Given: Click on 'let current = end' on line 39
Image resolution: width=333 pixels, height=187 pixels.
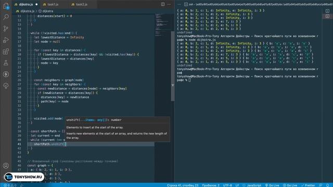Looking at the screenshot, I should point(45,136).
